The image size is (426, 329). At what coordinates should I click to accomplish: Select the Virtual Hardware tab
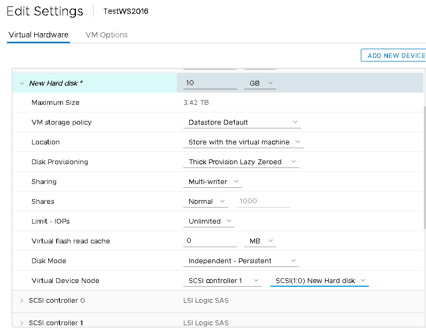38,35
